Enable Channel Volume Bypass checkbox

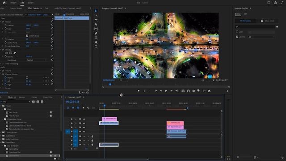[x=27, y=77]
